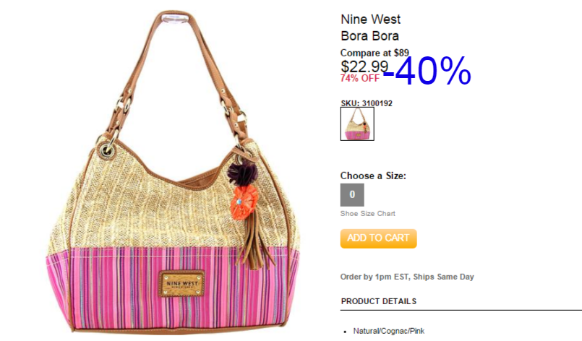Image resolution: width=582 pixels, height=341 pixels.
Task: Click the 74% OFF discount label
Action: [x=359, y=78]
